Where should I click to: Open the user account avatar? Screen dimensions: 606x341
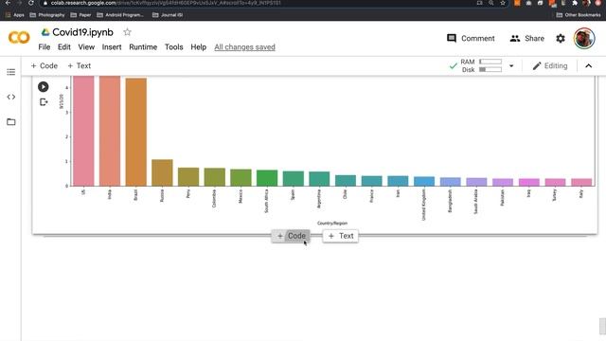[x=584, y=38]
